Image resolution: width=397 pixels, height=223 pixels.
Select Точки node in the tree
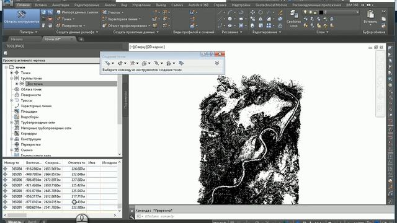click(25, 73)
